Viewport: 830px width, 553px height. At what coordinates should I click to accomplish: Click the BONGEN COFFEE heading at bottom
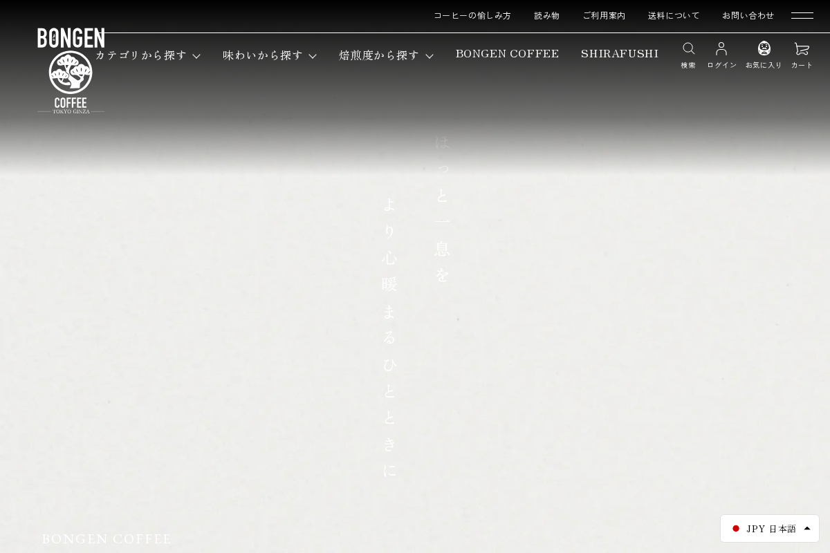click(x=107, y=539)
